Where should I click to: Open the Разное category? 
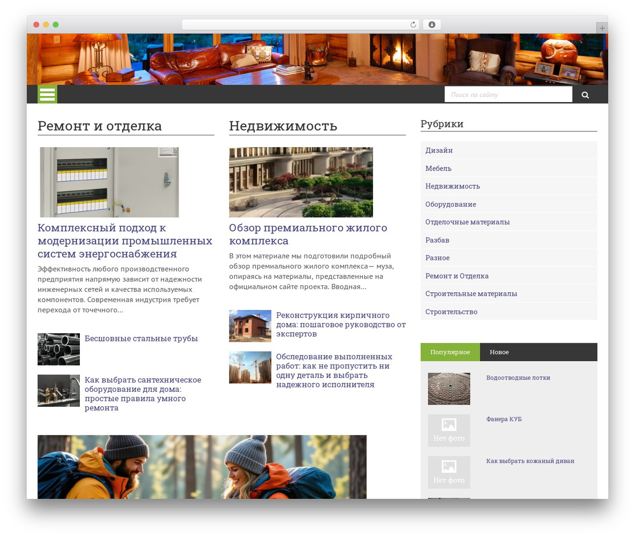point(508,258)
